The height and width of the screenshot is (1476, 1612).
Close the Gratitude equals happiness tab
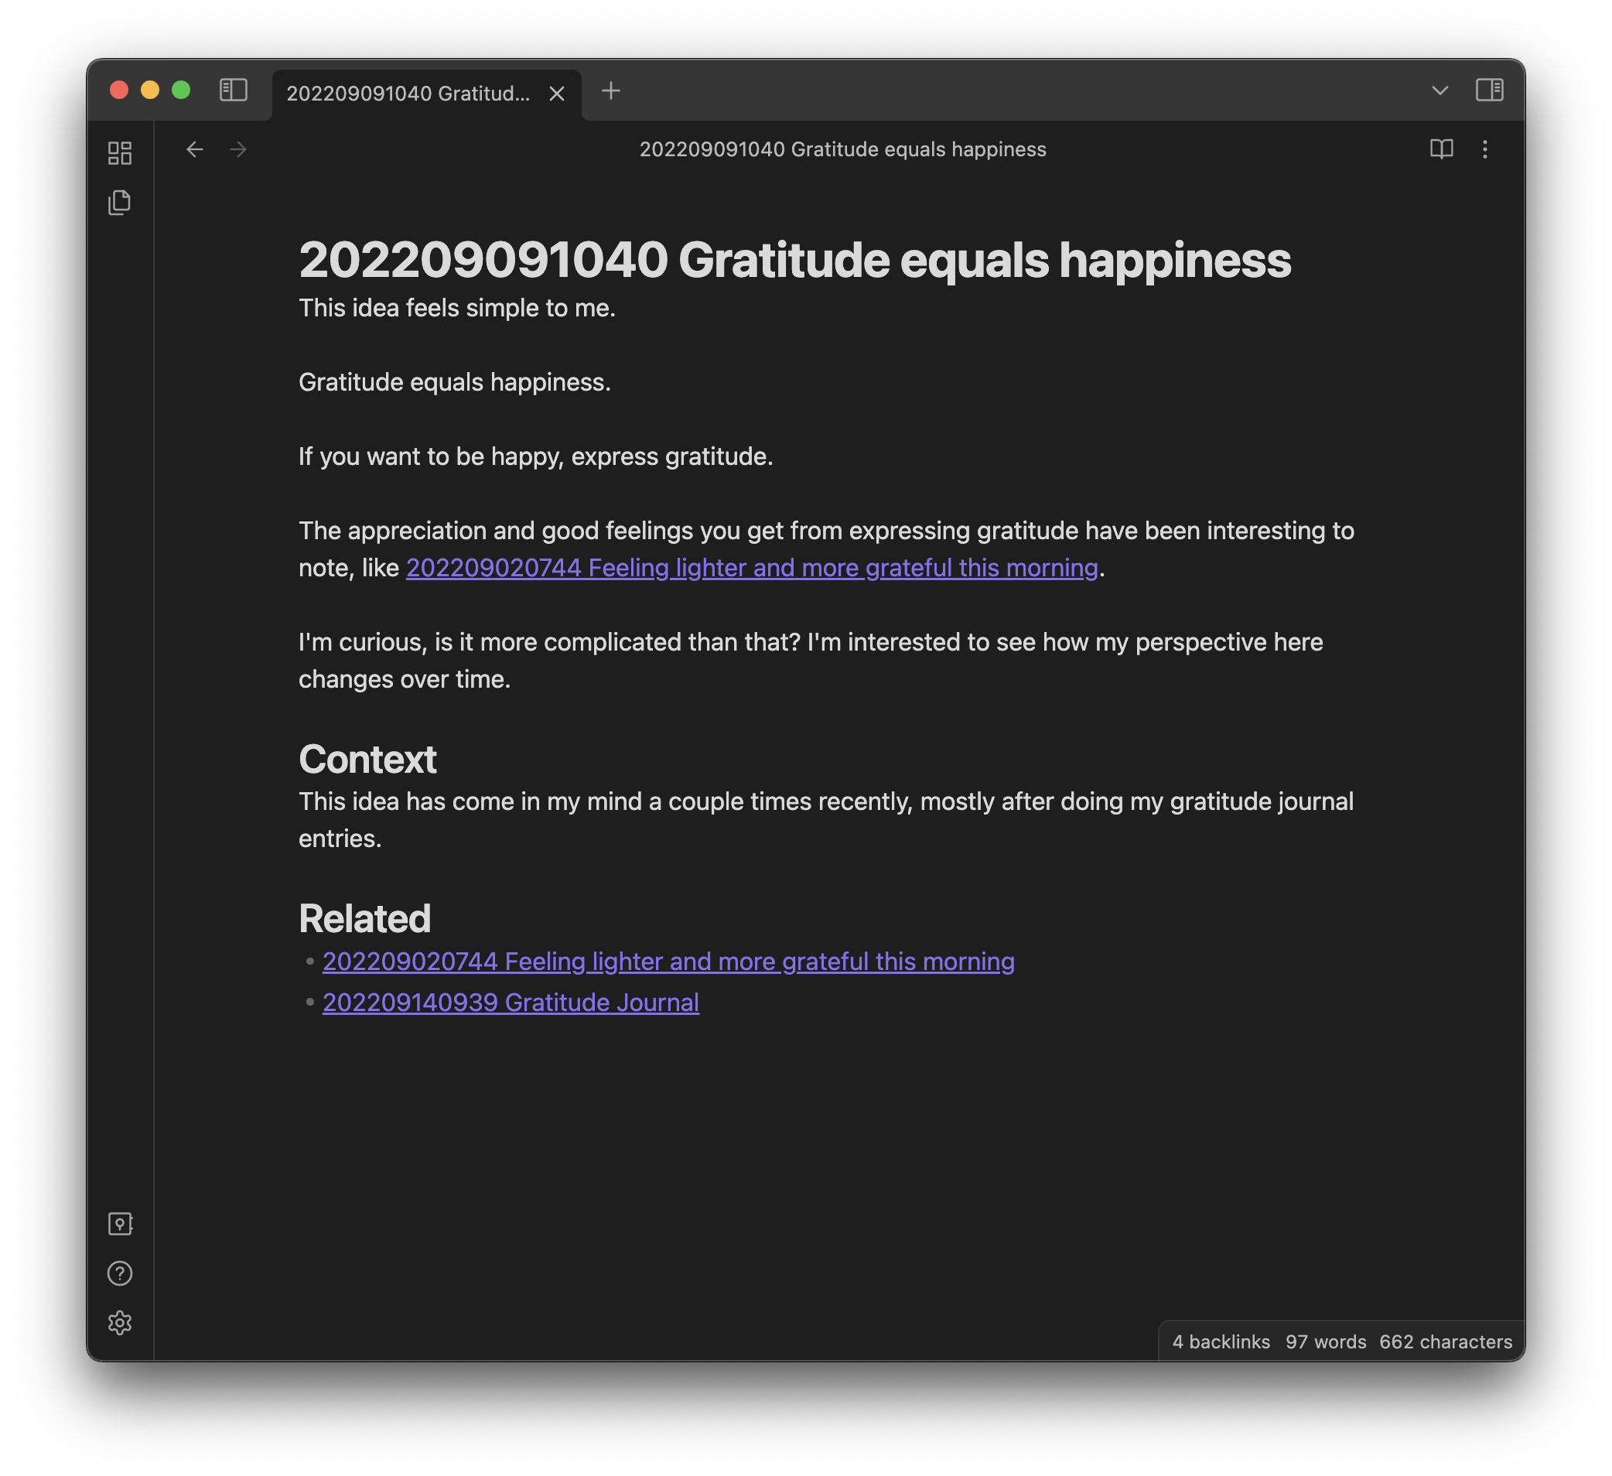coord(558,94)
